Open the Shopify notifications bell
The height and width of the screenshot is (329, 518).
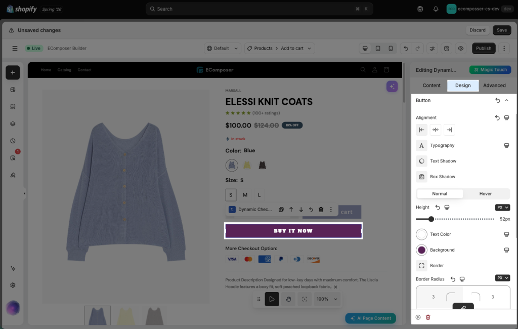point(436,9)
